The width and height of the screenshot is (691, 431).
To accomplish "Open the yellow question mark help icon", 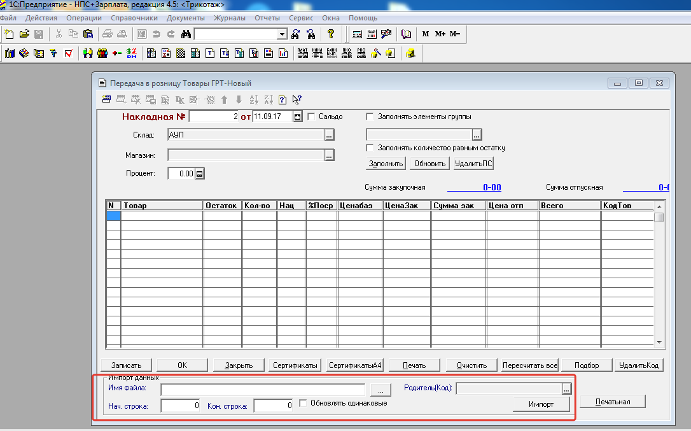I will click(330, 34).
